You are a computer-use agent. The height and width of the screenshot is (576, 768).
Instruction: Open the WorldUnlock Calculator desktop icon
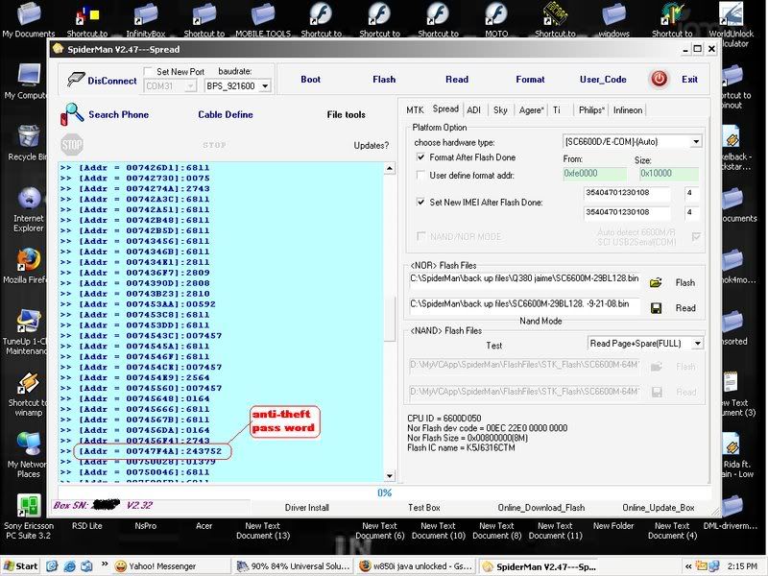tap(731, 25)
